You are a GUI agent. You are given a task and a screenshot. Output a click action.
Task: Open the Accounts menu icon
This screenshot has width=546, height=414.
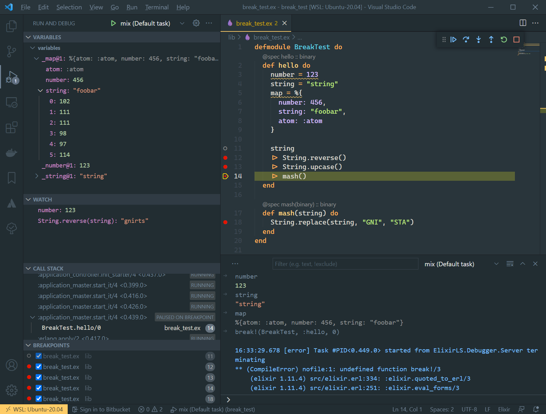point(12,365)
